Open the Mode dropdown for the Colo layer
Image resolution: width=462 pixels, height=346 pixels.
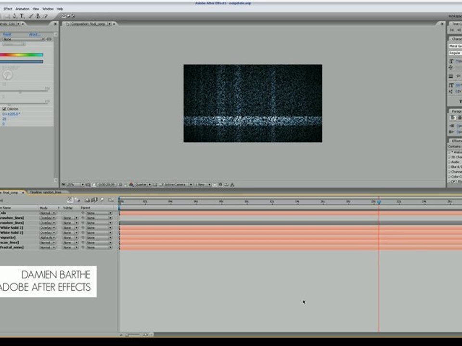click(48, 213)
